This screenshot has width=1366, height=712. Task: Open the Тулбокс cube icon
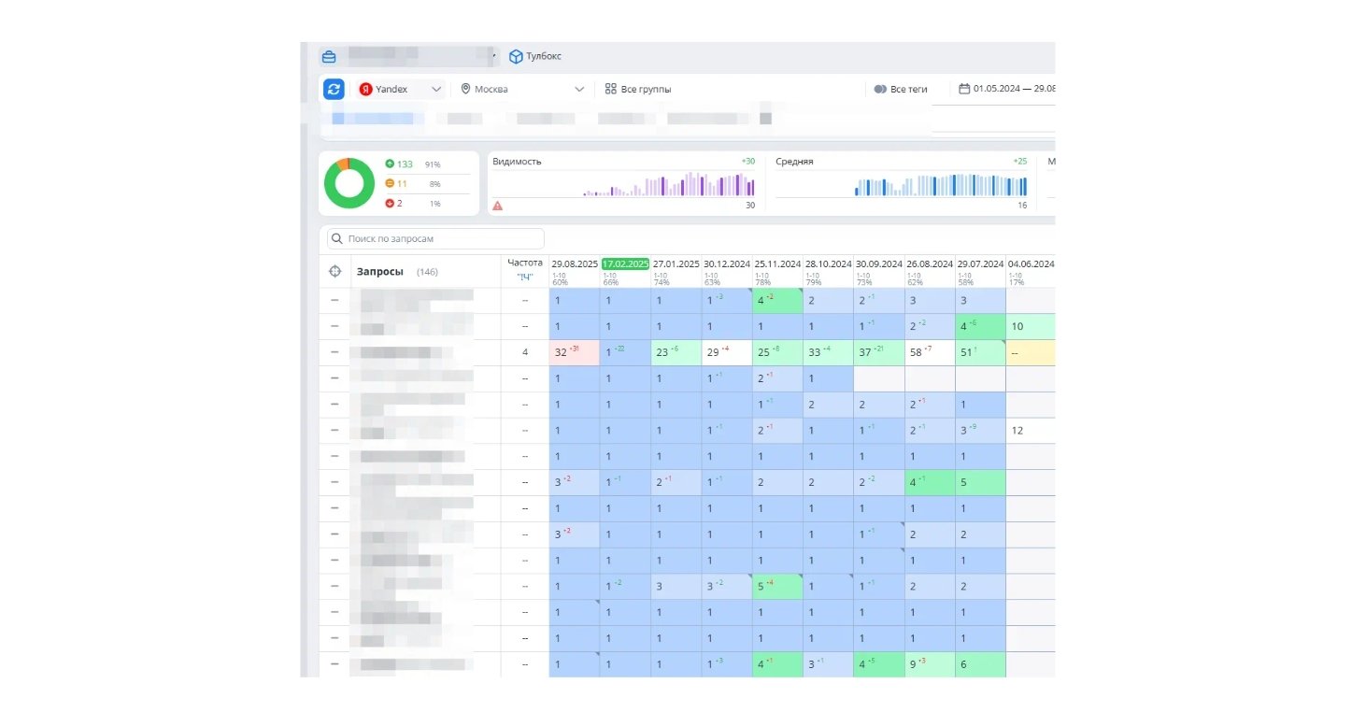(x=516, y=56)
